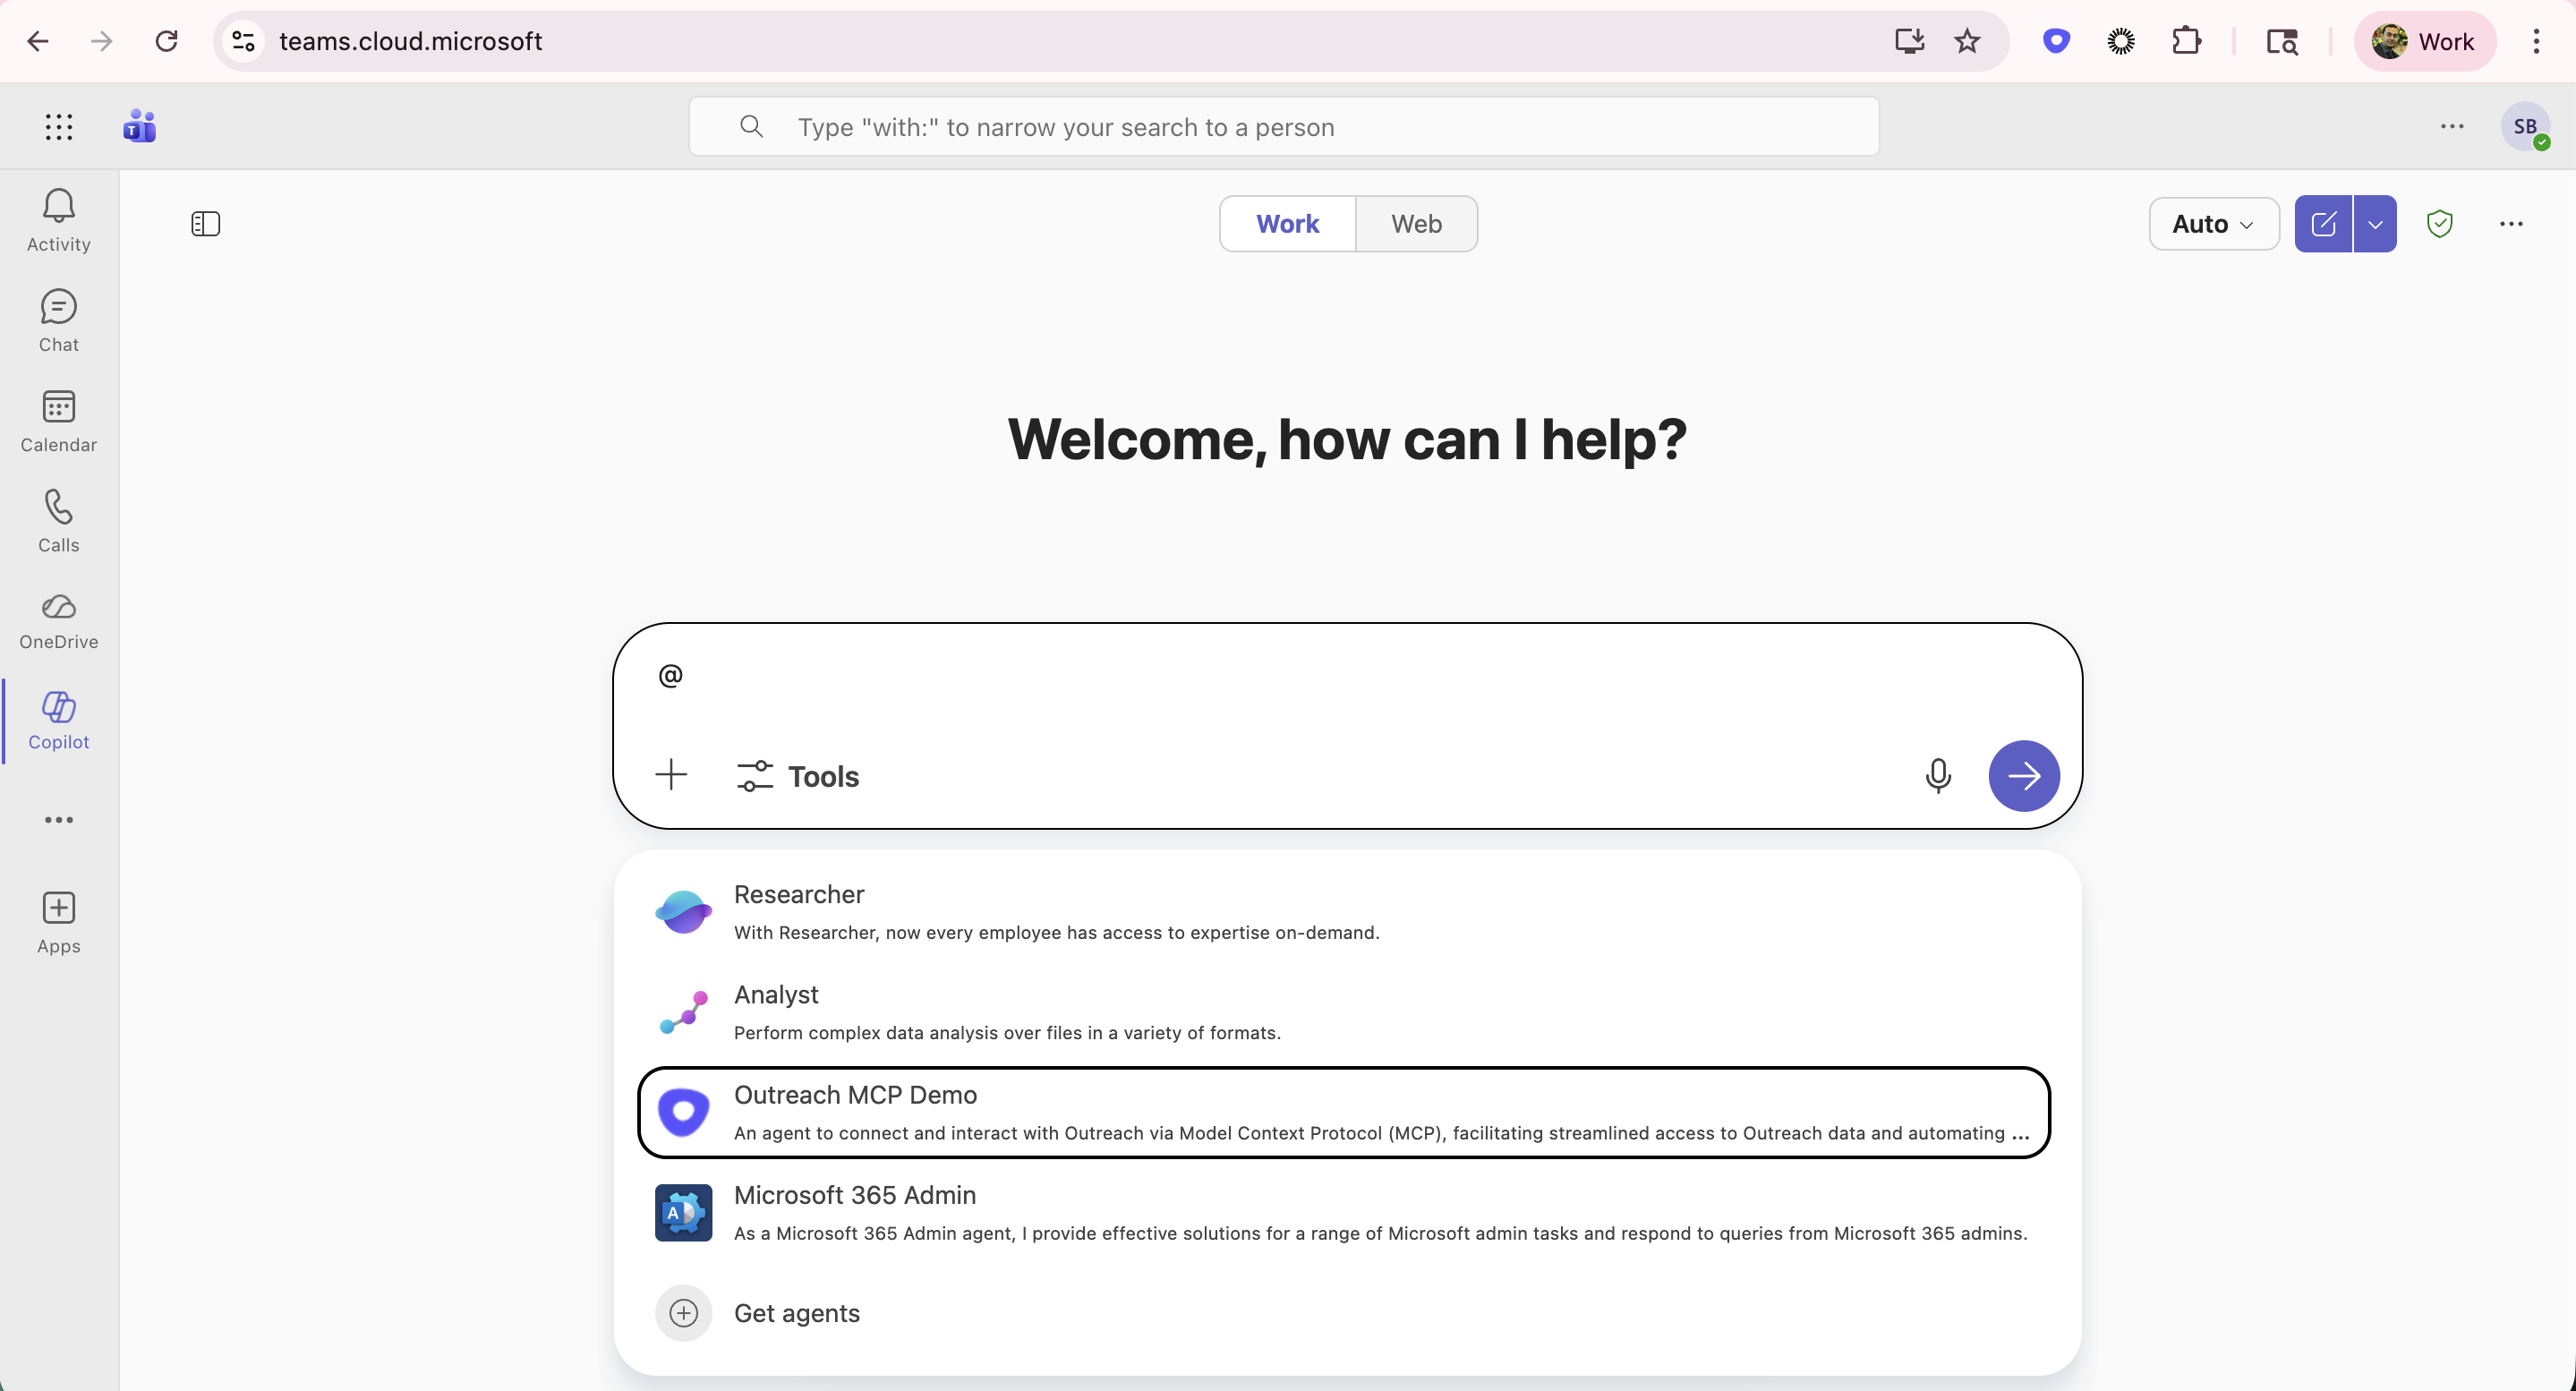
Task: Start a new chat with compose icon
Action: tap(2322, 224)
